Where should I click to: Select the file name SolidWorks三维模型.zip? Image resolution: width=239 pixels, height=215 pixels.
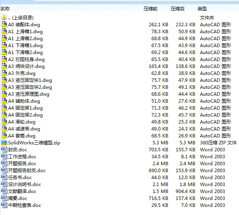(34, 143)
